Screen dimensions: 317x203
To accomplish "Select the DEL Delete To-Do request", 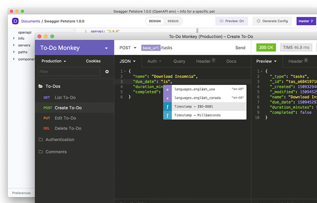I will point(74,129).
